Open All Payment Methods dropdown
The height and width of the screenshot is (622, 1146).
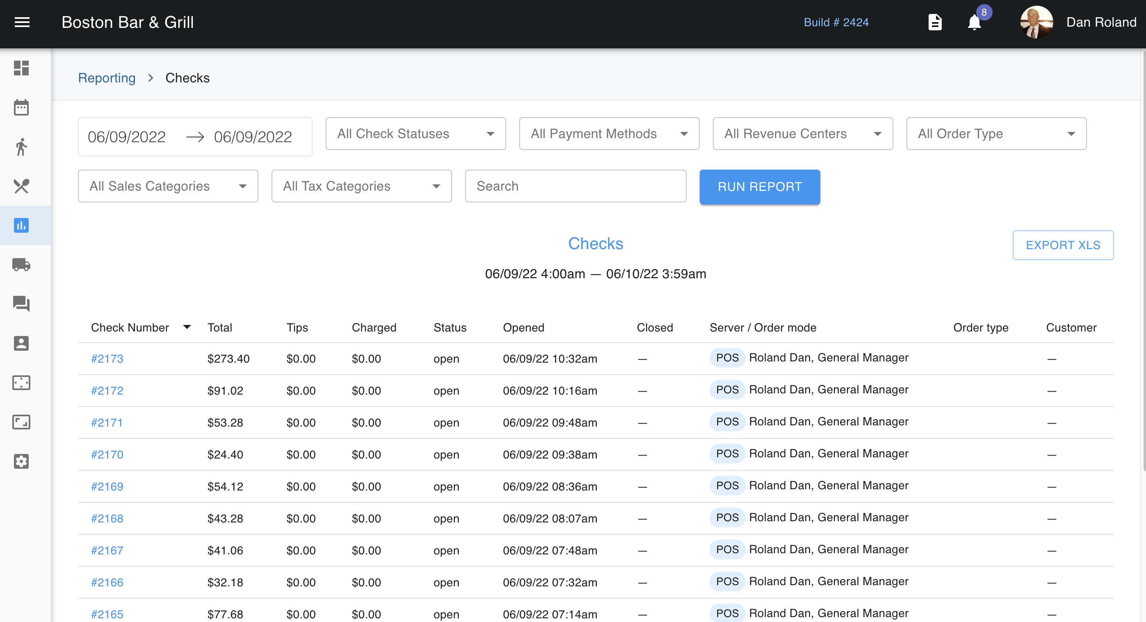tap(609, 134)
